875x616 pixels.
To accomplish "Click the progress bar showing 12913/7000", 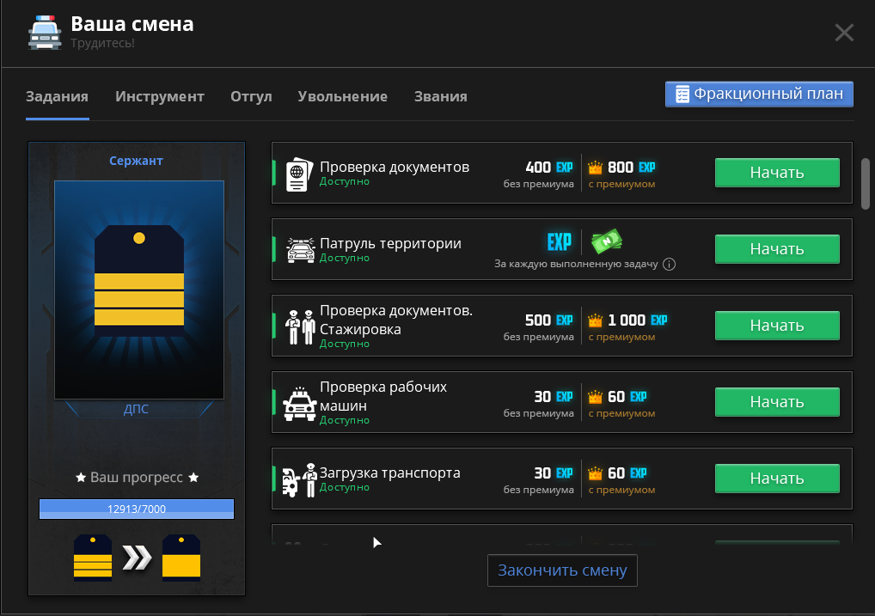I will tap(137, 509).
